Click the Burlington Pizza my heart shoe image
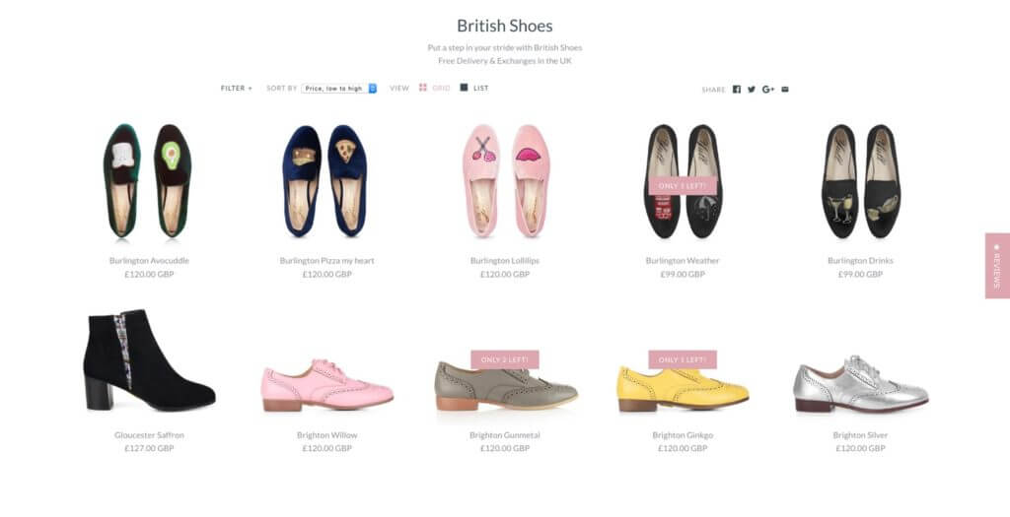 (326, 181)
